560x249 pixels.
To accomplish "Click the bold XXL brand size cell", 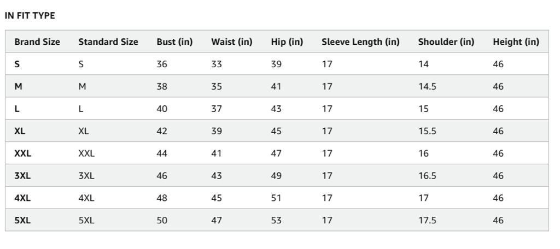I will click(23, 153).
